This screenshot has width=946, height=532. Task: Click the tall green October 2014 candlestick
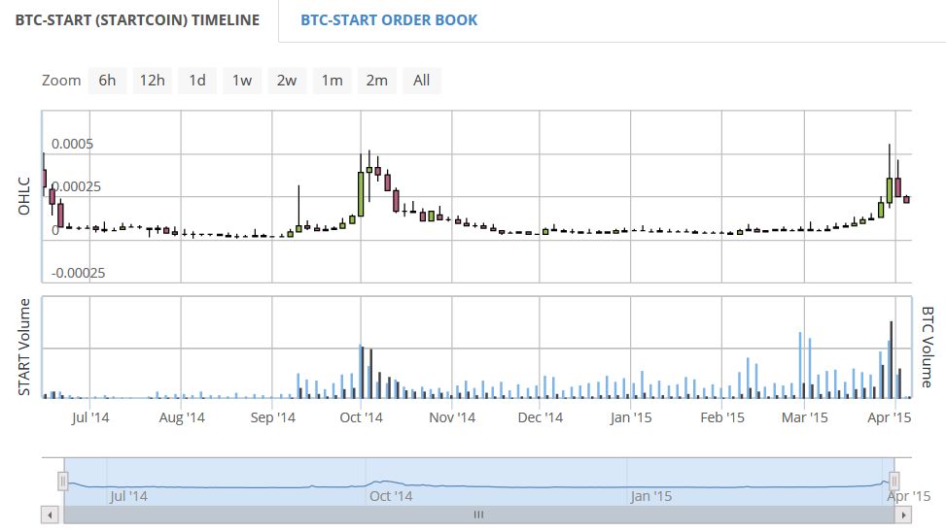pyautogui.click(x=361, y=194)
